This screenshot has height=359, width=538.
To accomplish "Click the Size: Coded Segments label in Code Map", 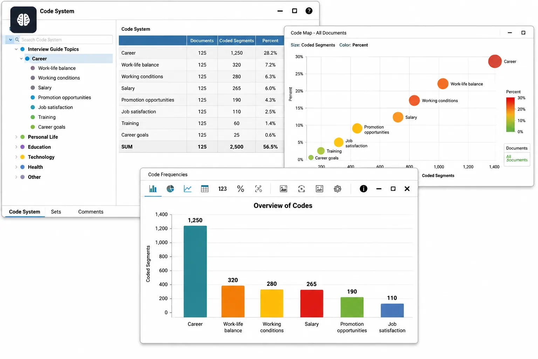I will (313, 45).
